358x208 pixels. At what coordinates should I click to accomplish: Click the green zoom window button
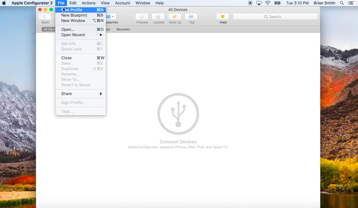tap(51, 10)
